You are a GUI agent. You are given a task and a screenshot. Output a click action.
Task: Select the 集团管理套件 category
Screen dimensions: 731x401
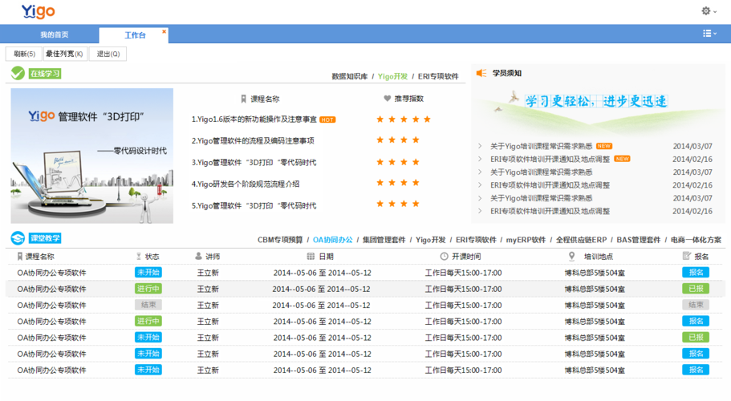click(x=384, y=240)
